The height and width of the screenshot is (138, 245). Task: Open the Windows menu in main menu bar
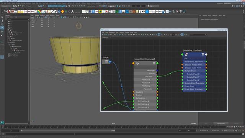coord(28,3)
